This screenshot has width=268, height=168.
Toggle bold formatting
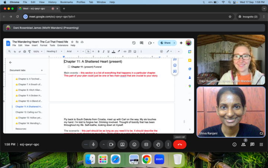99,52
